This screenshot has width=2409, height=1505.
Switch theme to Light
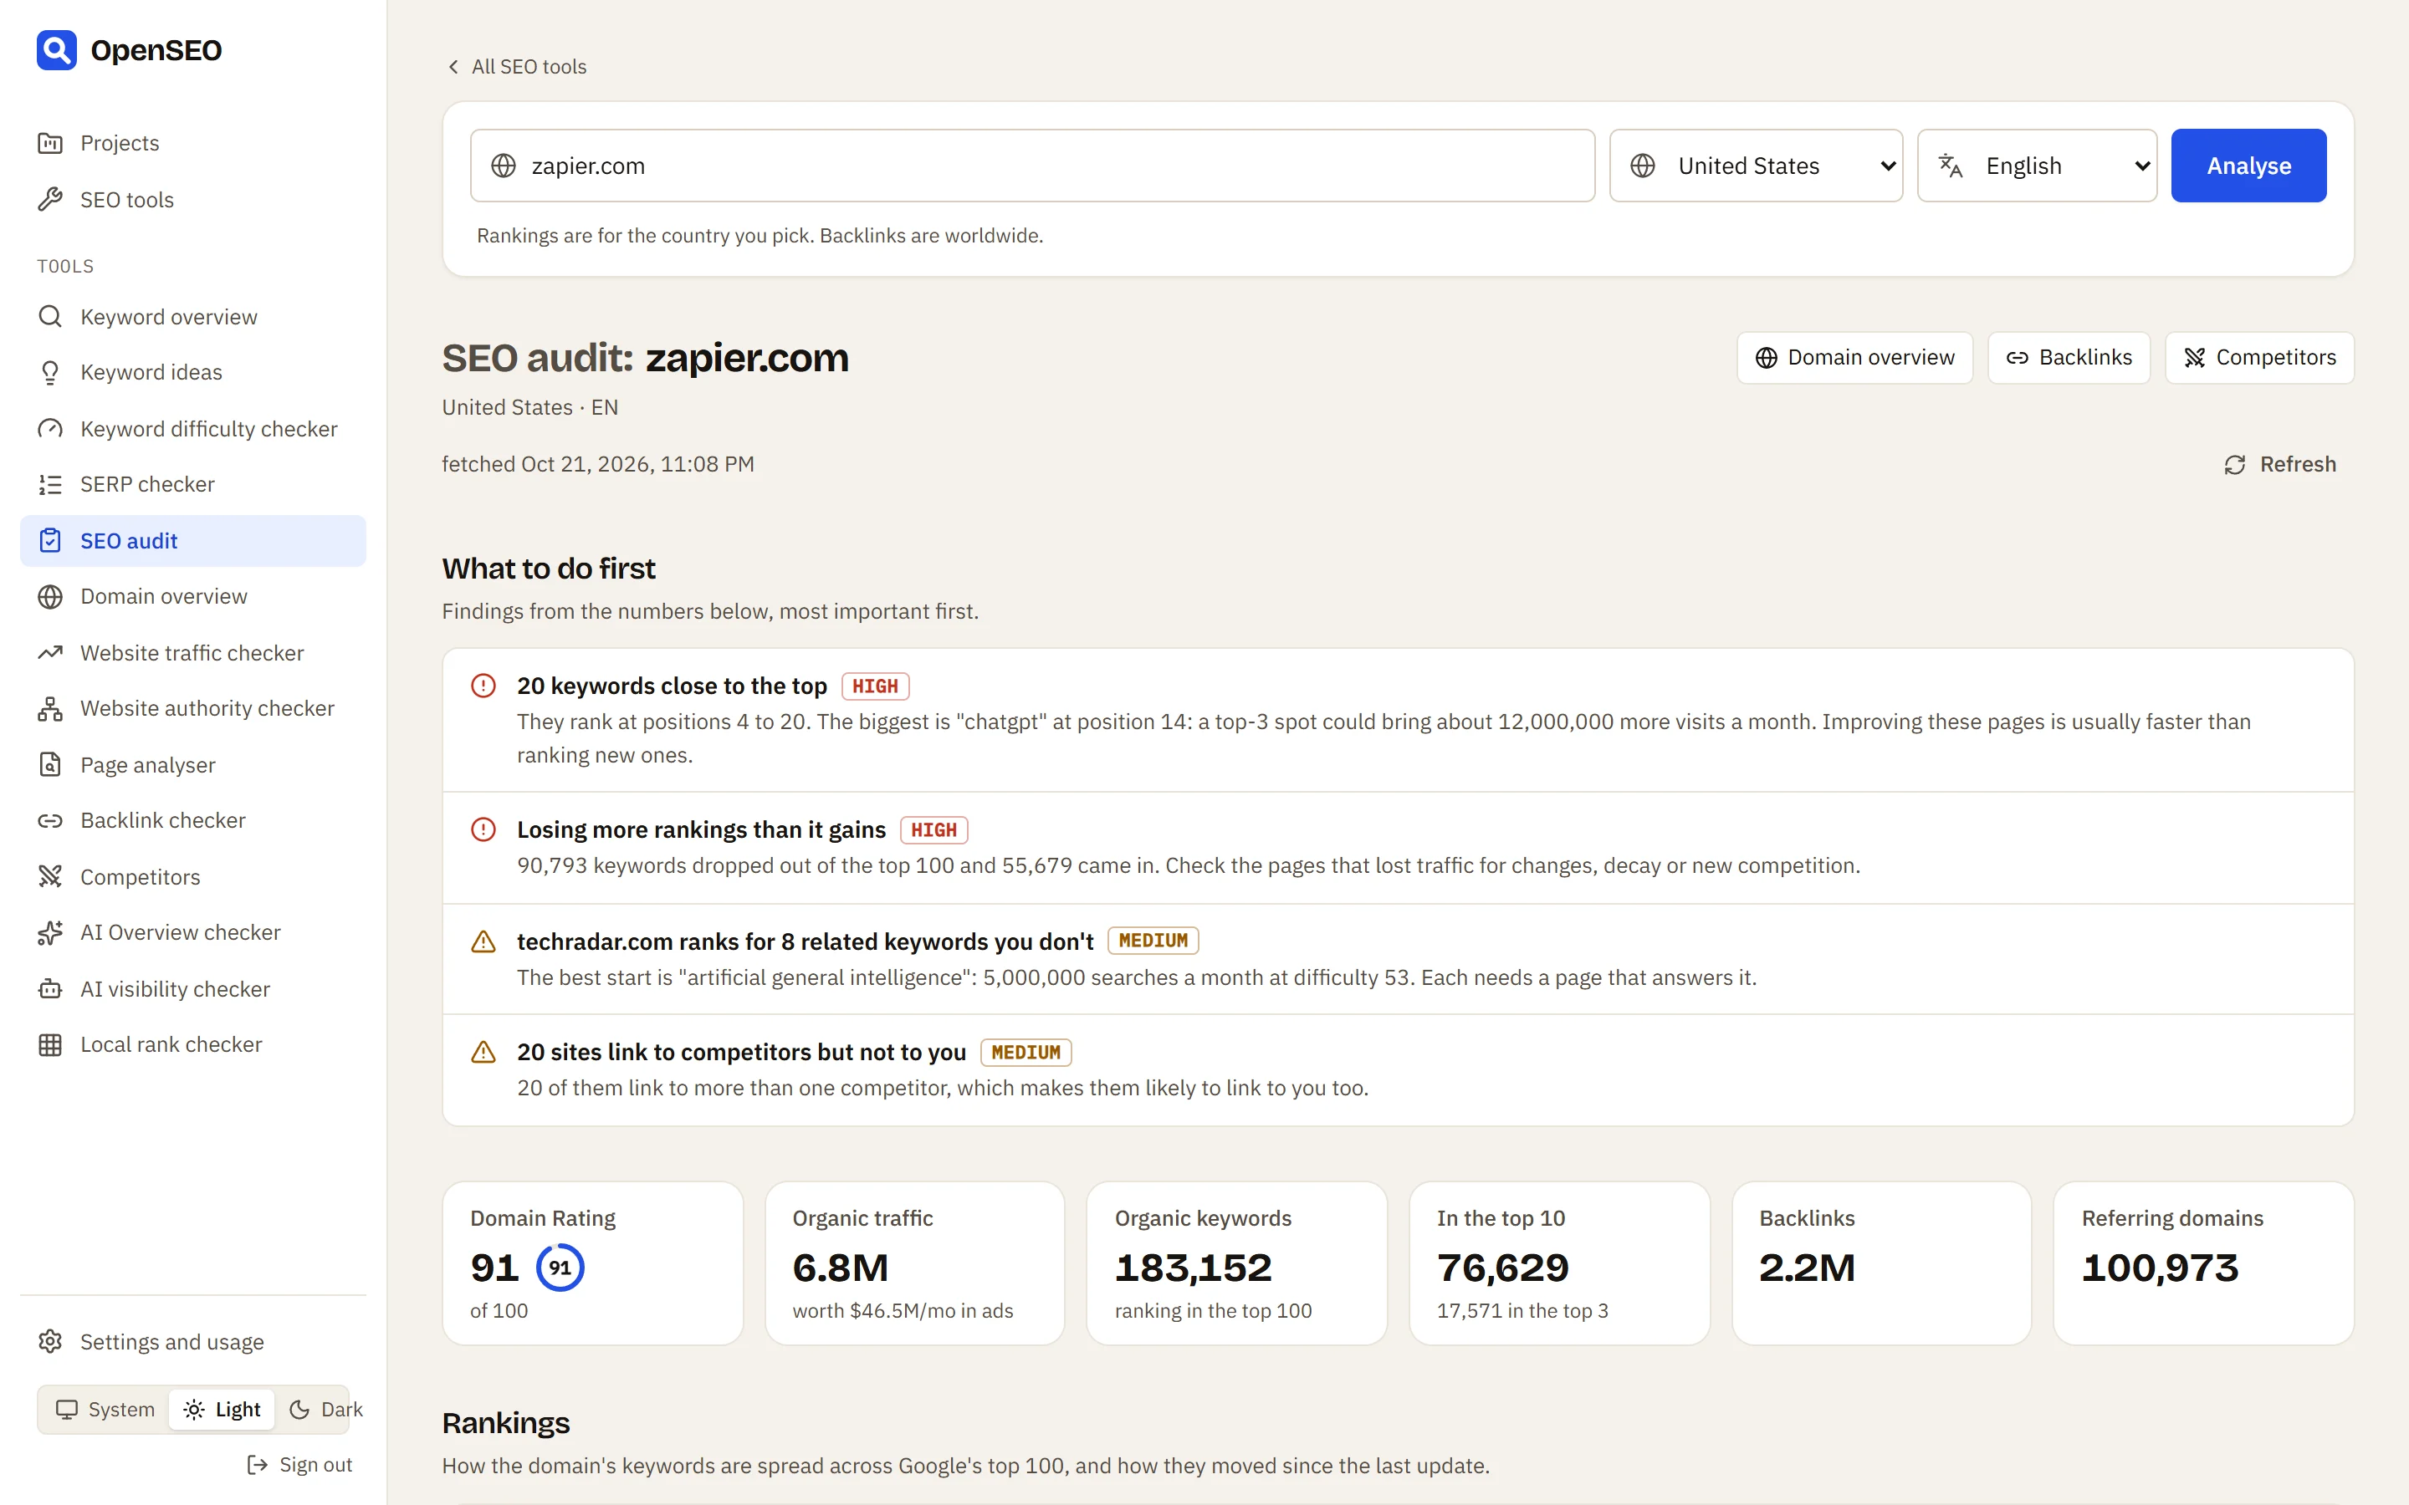click(222, 1410)
